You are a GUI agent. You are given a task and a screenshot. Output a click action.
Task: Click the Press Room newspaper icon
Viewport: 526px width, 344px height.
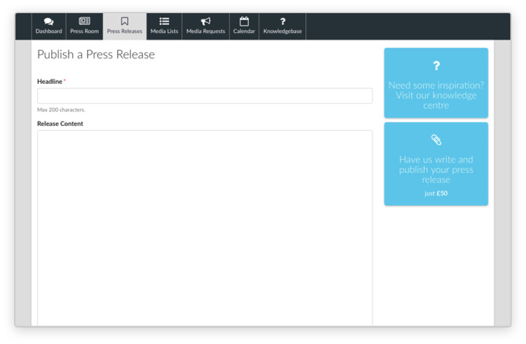click(84, 21)
